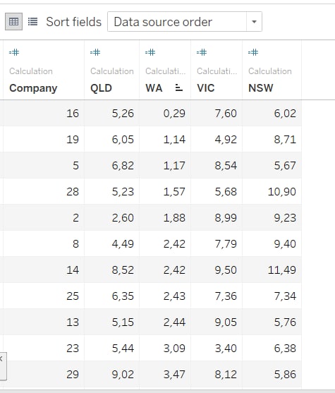This screenshot has width=335, height=393.
Task: Select the cell with WA value 0,29
Action: click(x=165, y=113)
